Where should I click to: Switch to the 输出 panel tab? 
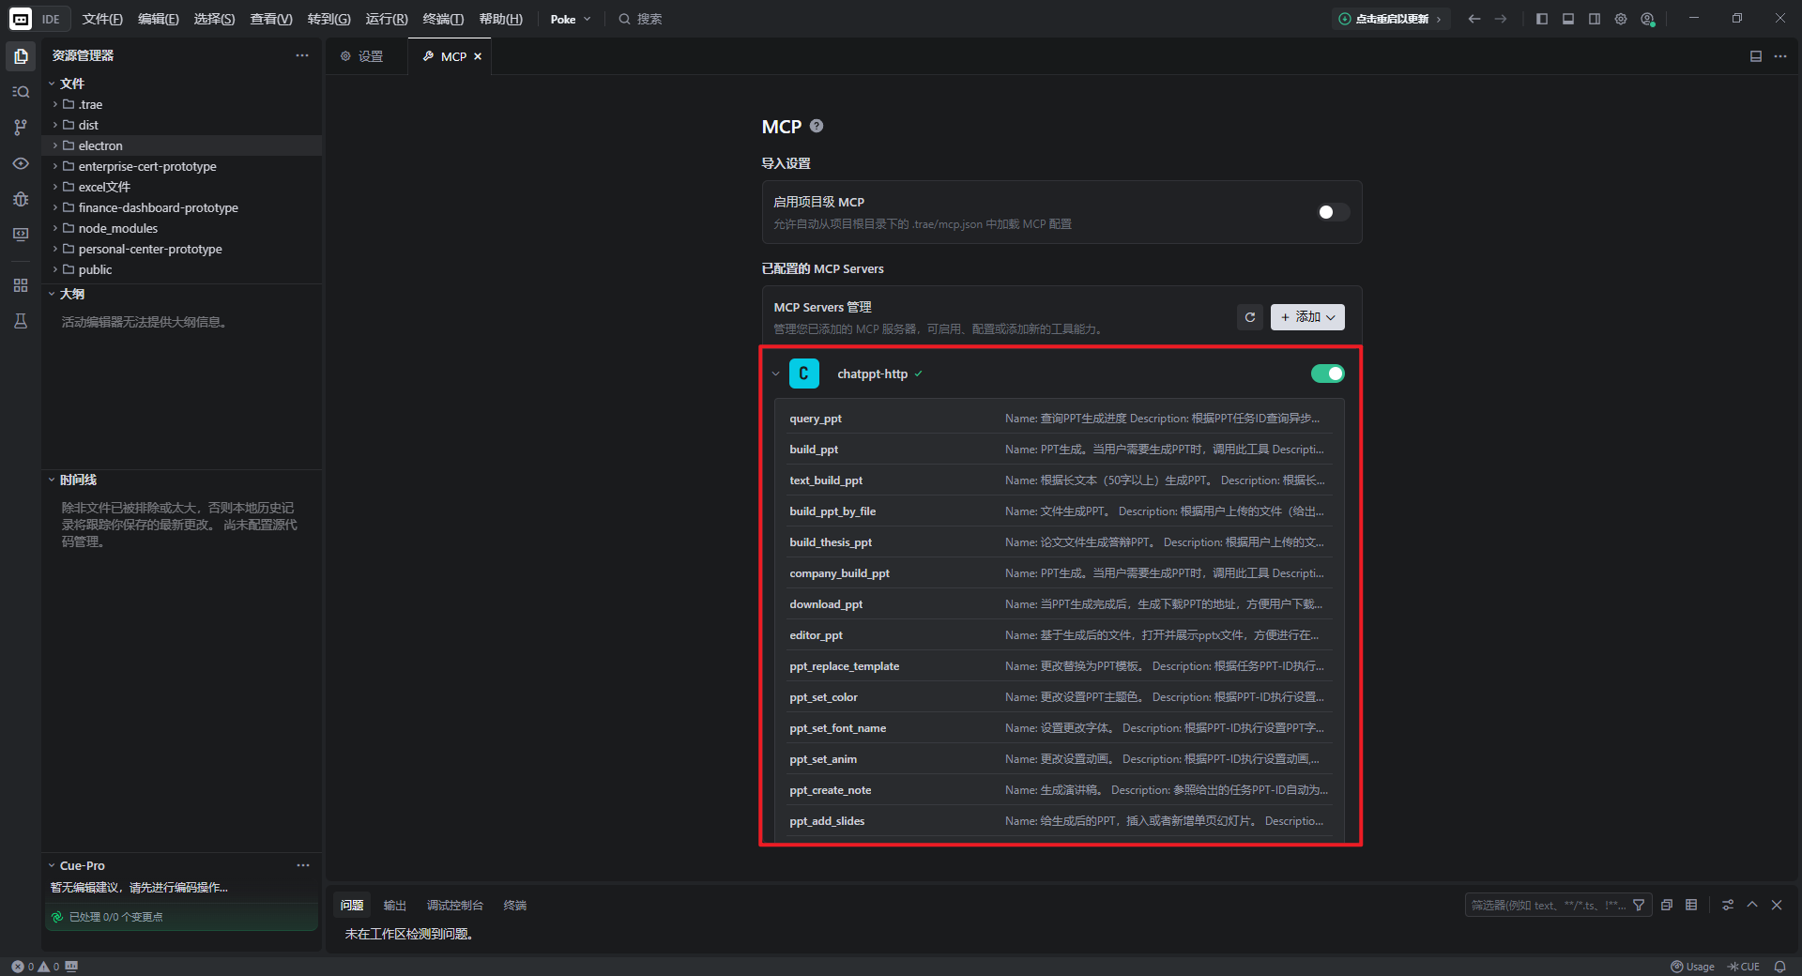click(x=395, y=905)
